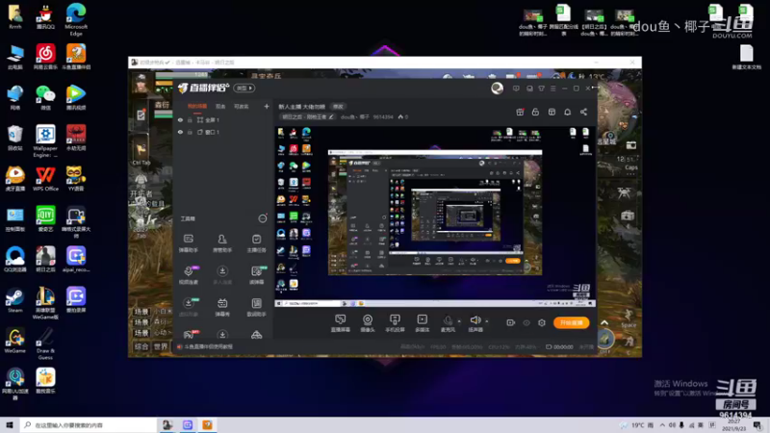Select the 窗口 1 source row
Screen dimensions: 770x433
224,132
